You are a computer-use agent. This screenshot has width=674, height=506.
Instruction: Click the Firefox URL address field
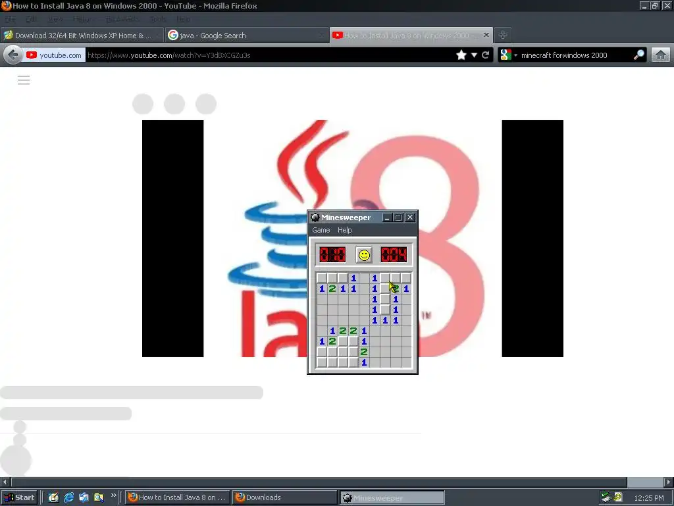(x=270, y=55)
